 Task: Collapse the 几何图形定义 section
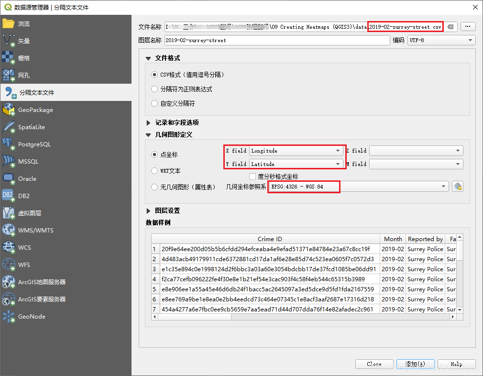pos(148,135)
